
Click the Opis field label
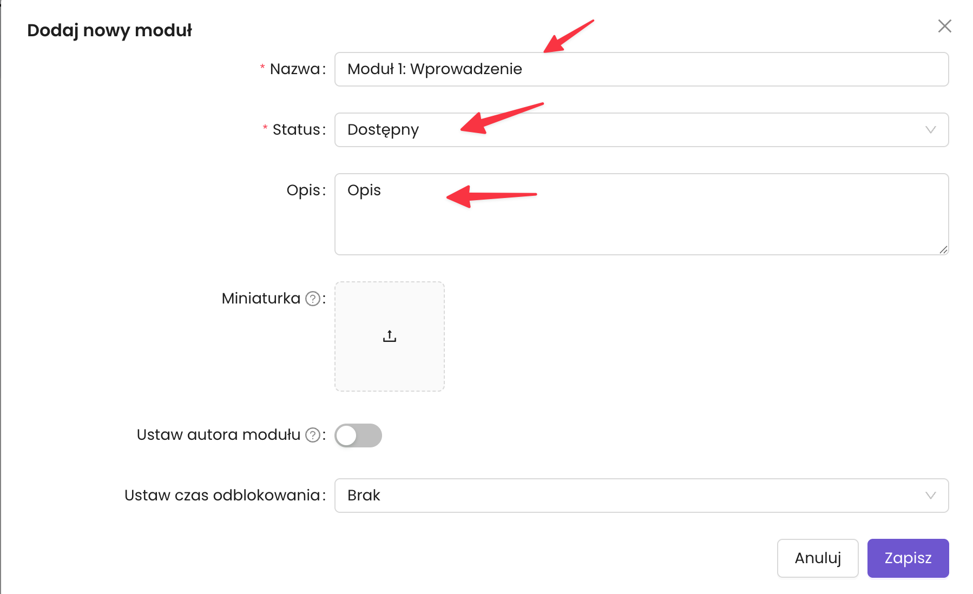pos(304,190)
